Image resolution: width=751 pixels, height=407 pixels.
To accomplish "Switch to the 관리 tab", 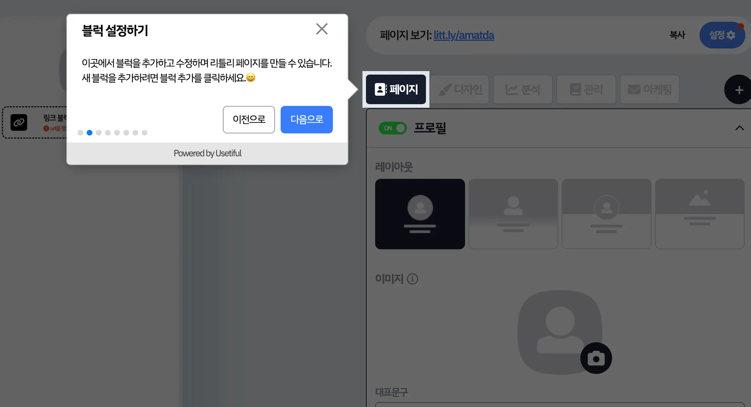I will point(586,89).
